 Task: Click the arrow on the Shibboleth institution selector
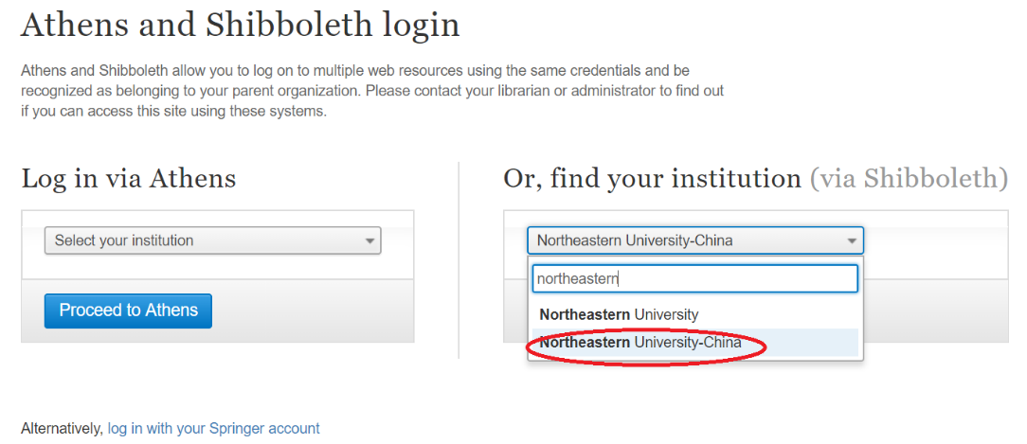(852, 241)
